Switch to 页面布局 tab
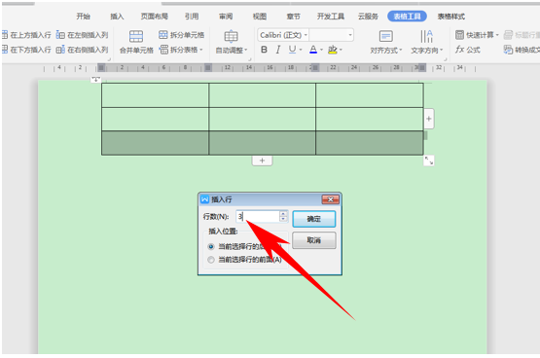 155,17
